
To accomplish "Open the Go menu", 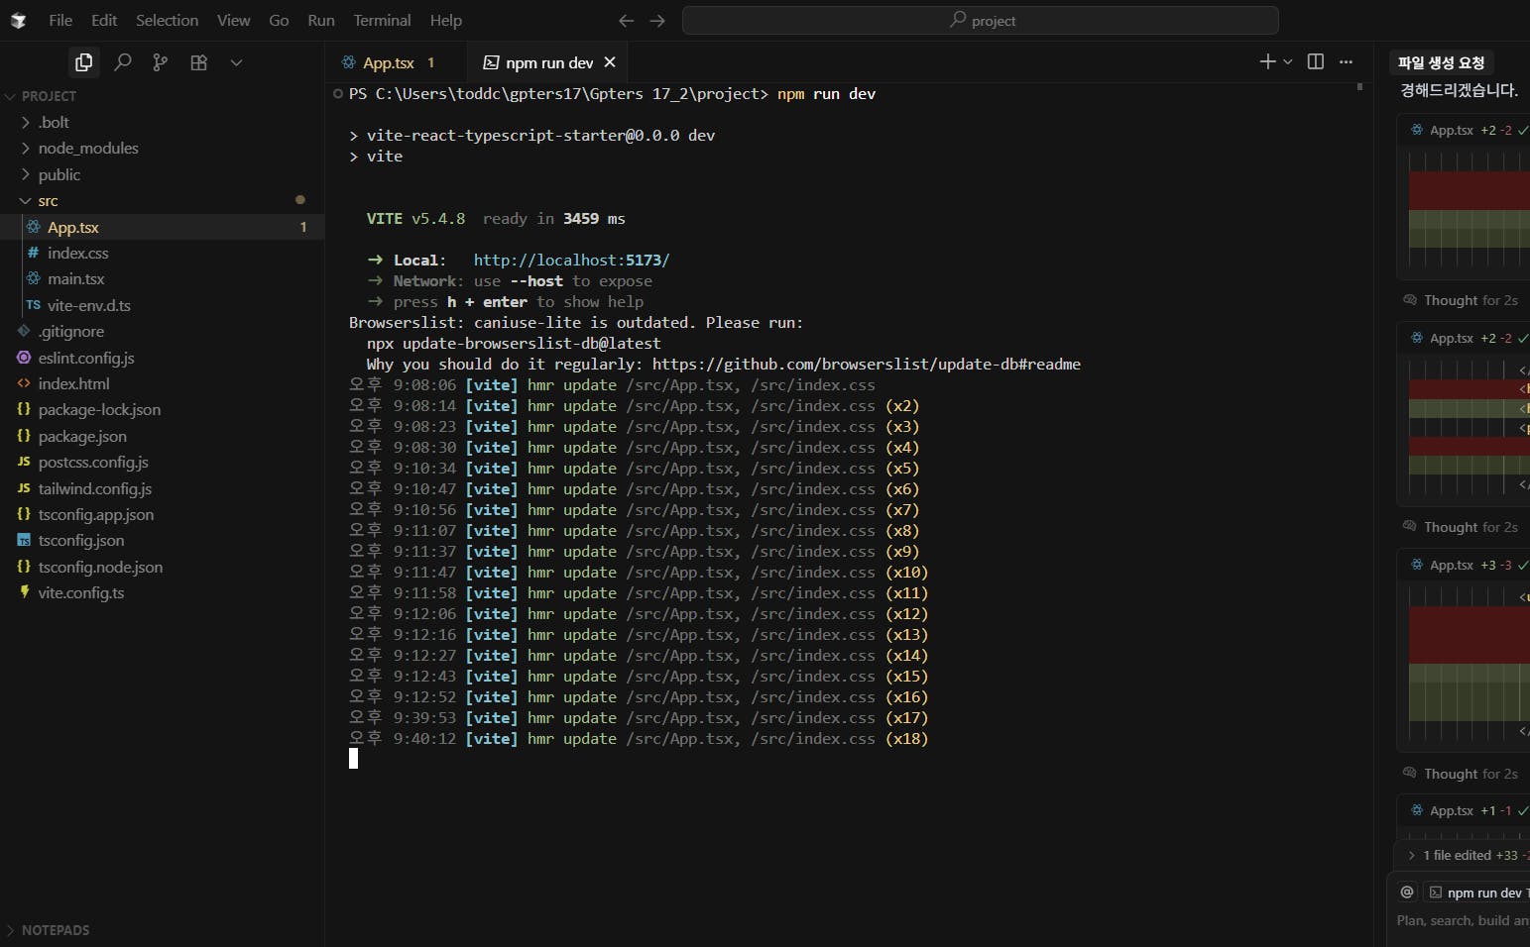I will pyautogui.click(x=279, y=20).
